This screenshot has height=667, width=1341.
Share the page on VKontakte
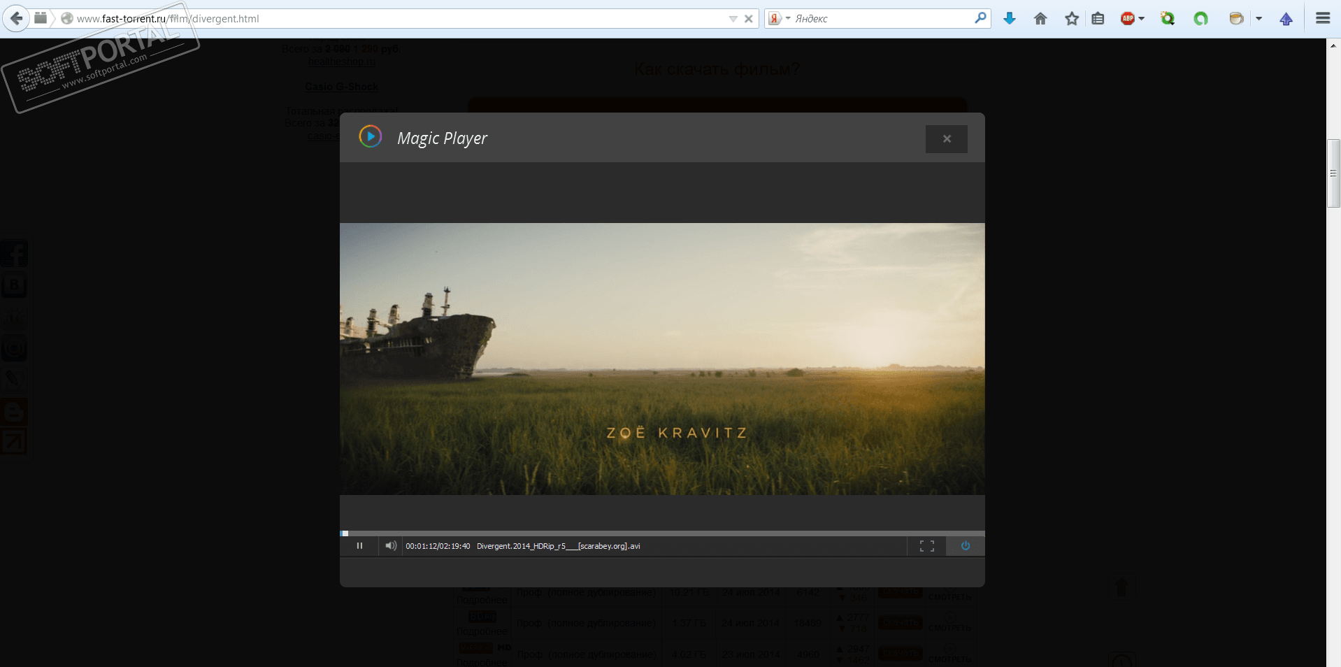pyautogui.click(x=14, y=285)
